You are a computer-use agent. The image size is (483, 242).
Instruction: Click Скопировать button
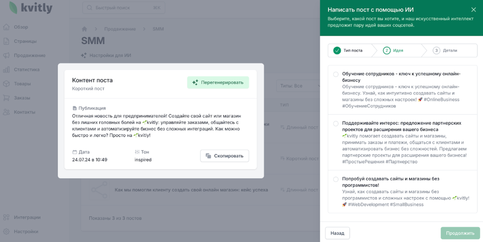tap(224, 156)
